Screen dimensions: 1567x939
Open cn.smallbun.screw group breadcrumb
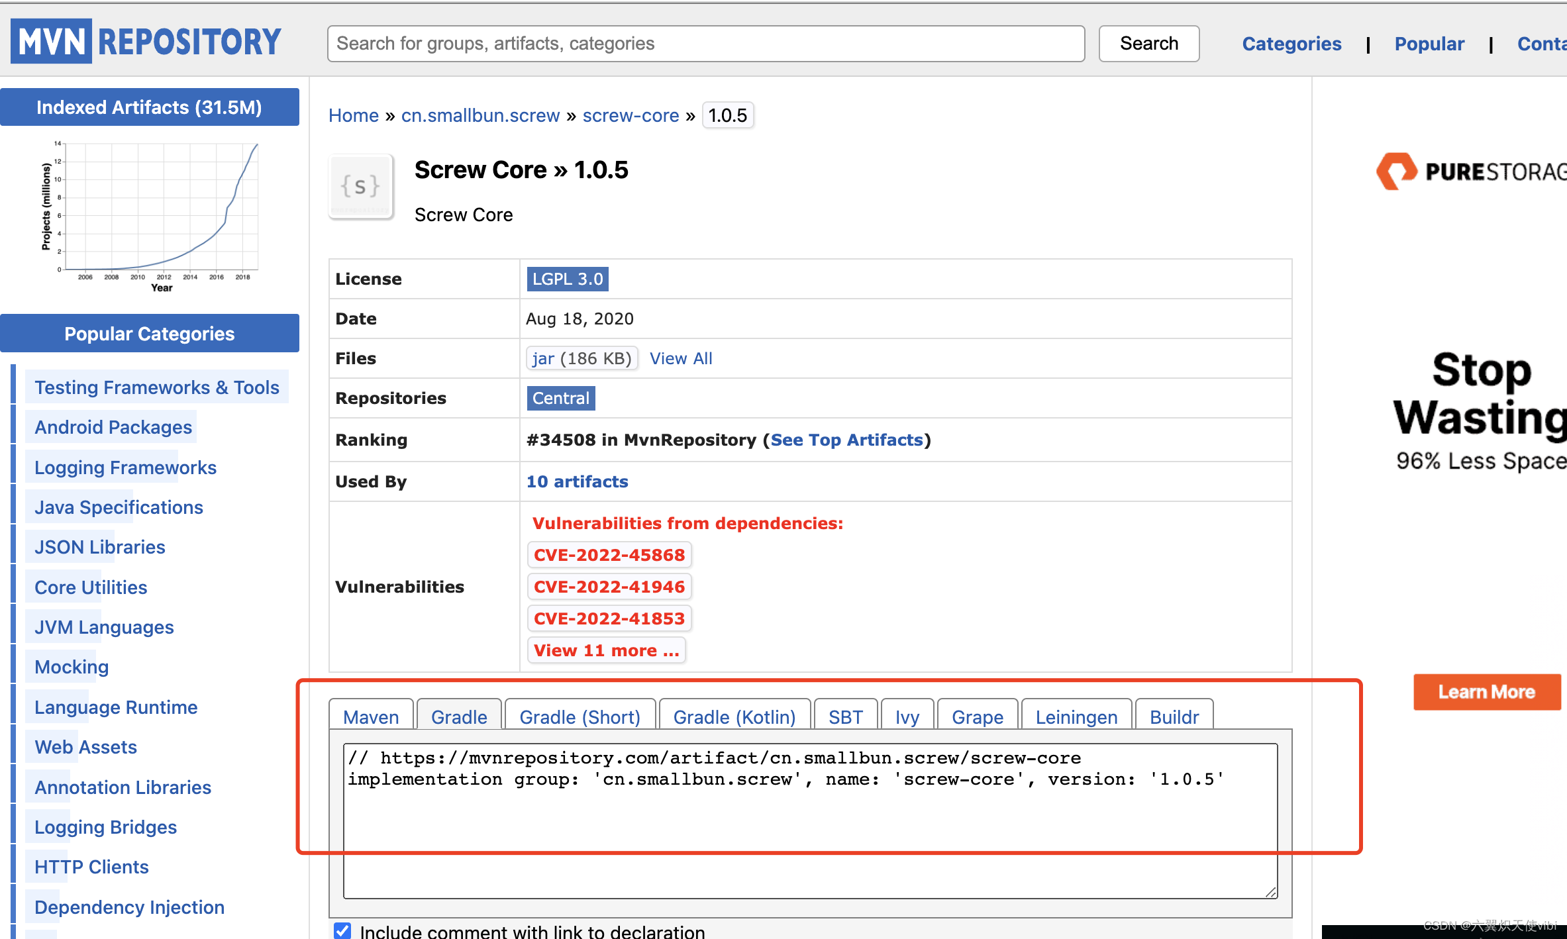[x=480, y=115]
